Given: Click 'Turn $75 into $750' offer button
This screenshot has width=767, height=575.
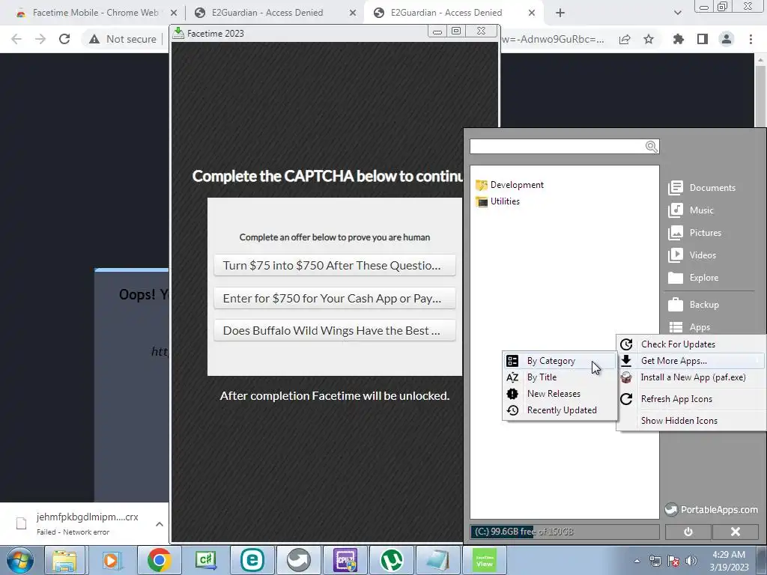Looking at the screenshot, I should point(335,265).
